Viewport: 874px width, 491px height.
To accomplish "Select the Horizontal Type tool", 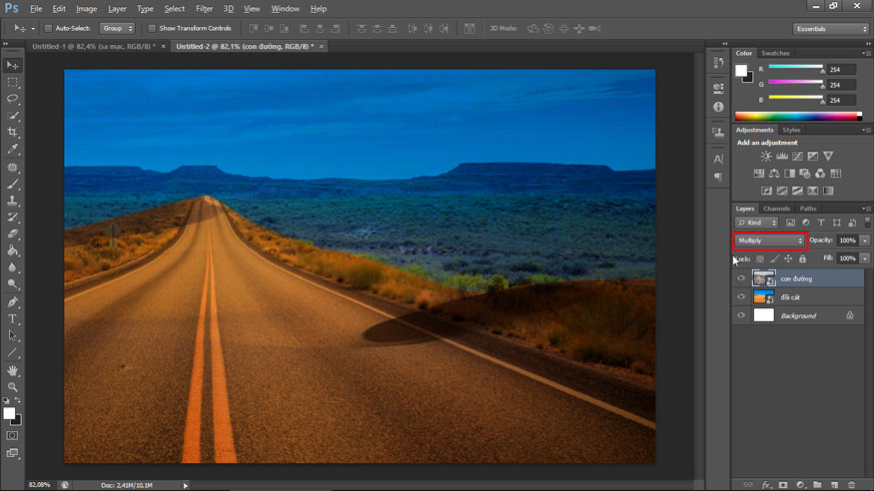I will (x=13, y=318).
